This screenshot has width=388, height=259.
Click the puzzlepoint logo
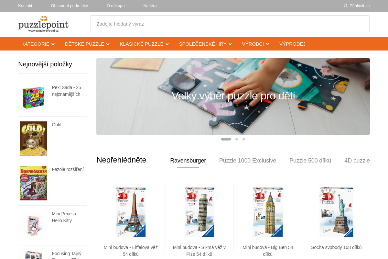coord(43,24)
